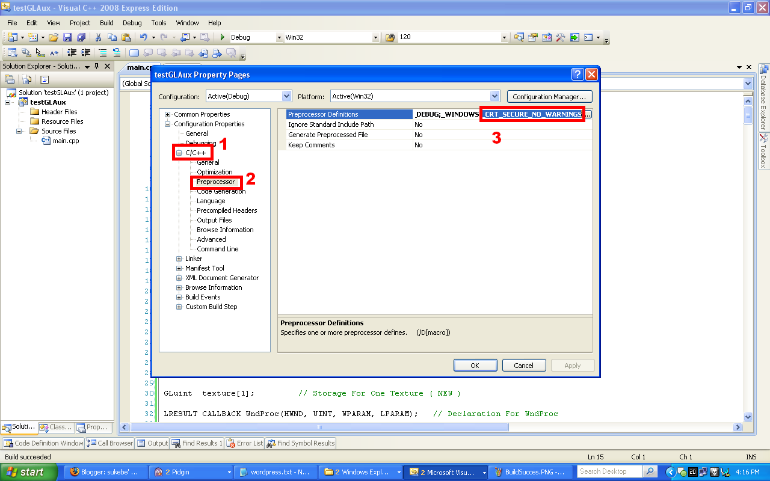Open the Win32 solution platform dropdown
The height and width of the screenshot is (481, 770).
[x=376, y=37]
